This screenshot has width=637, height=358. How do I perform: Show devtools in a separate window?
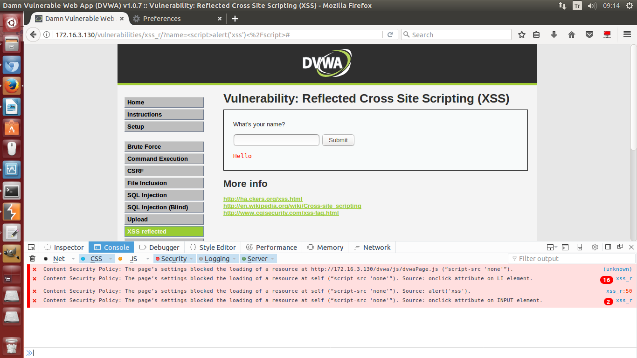620,247
